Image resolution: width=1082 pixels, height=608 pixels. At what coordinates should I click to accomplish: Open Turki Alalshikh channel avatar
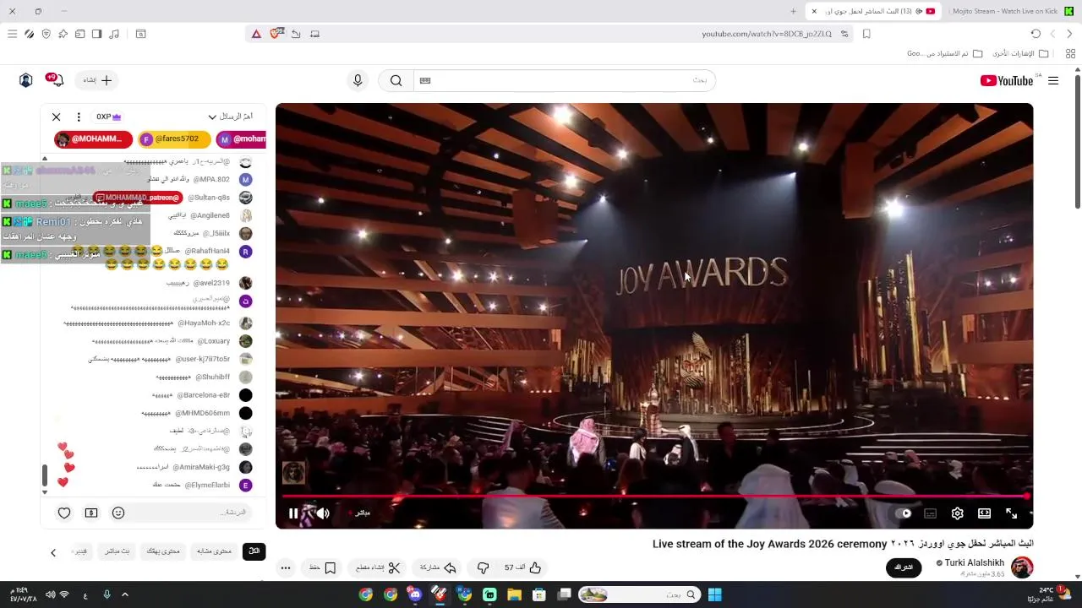[1022, 567]
